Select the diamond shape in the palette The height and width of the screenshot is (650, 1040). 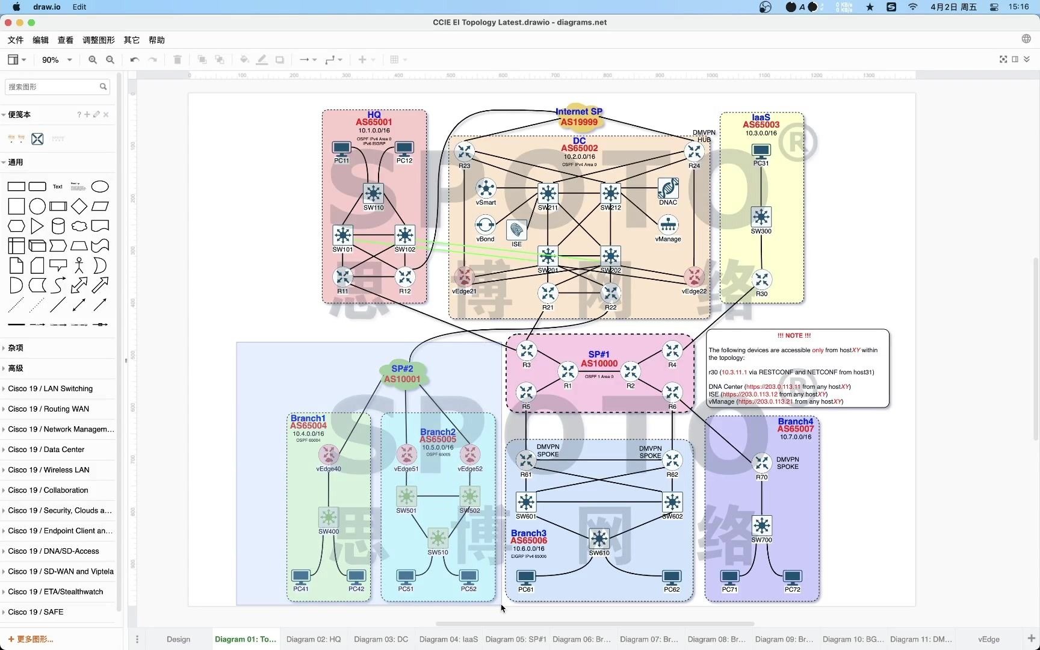[79, 206]
